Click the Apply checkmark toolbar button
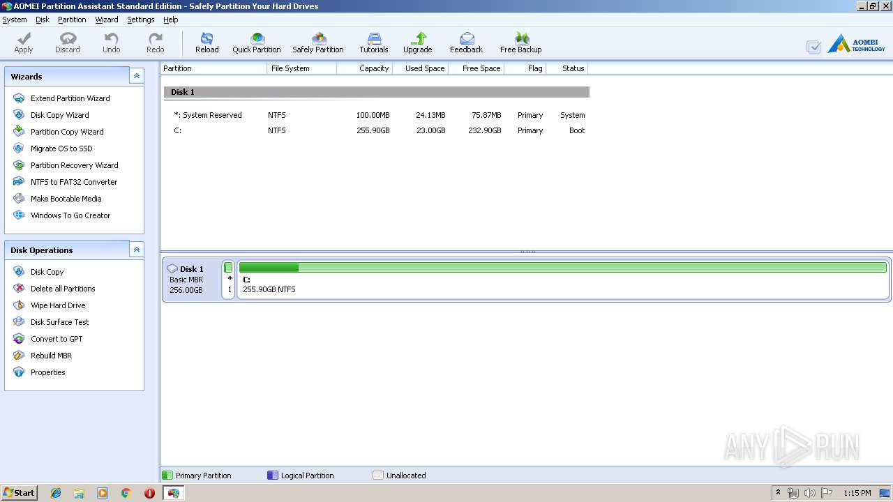 (x=24, y=43)
